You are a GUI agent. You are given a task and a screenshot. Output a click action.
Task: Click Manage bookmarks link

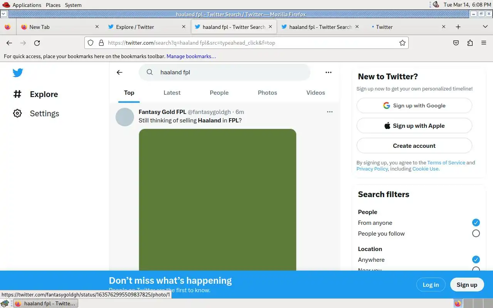[x=191, y=56]
